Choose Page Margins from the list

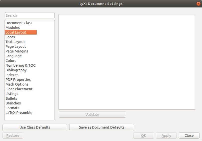[x=17, y=51]
